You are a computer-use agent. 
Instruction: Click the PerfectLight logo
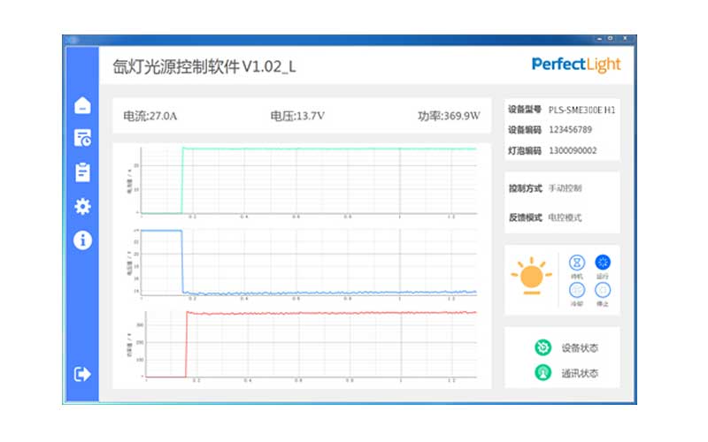[x=575, y=65]
